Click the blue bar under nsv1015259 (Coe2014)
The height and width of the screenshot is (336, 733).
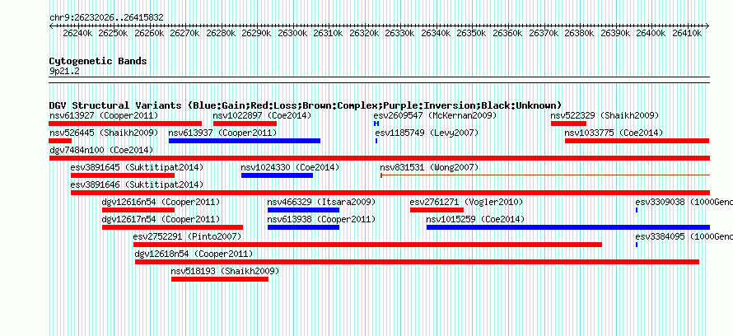[x=568, y=227]
